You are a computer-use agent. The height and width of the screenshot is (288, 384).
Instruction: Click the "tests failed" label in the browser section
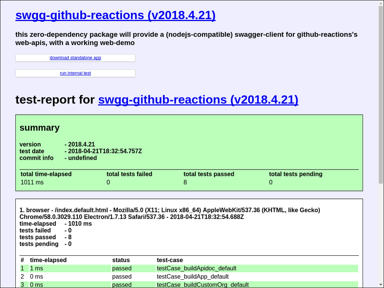pos(35,231)
